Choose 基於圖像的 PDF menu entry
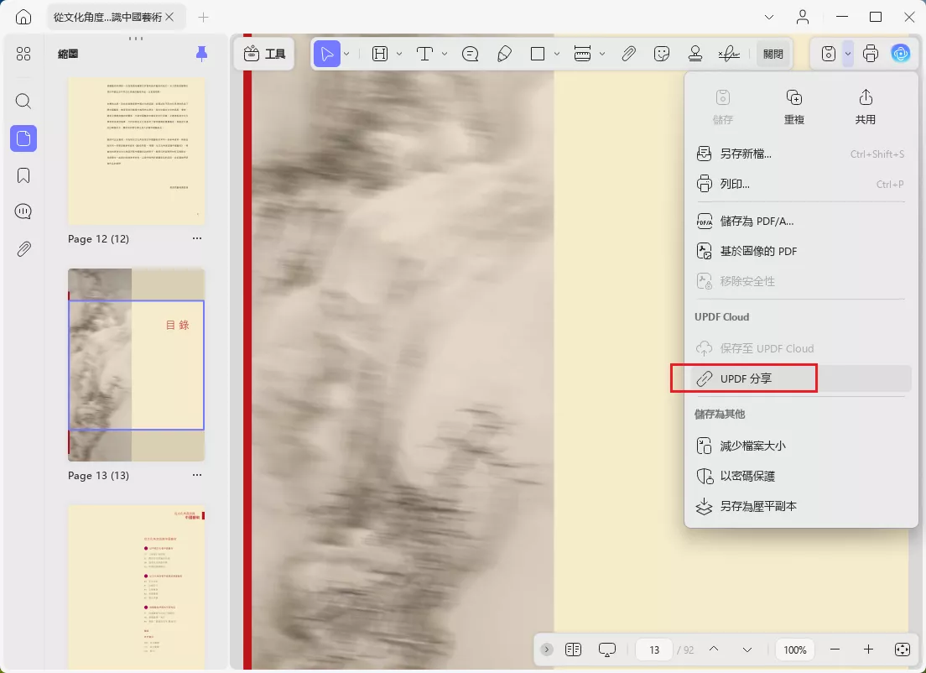 [801, 252]
